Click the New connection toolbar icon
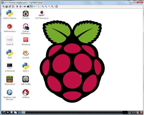Viewport: 144px width, 115px height. 3,6
